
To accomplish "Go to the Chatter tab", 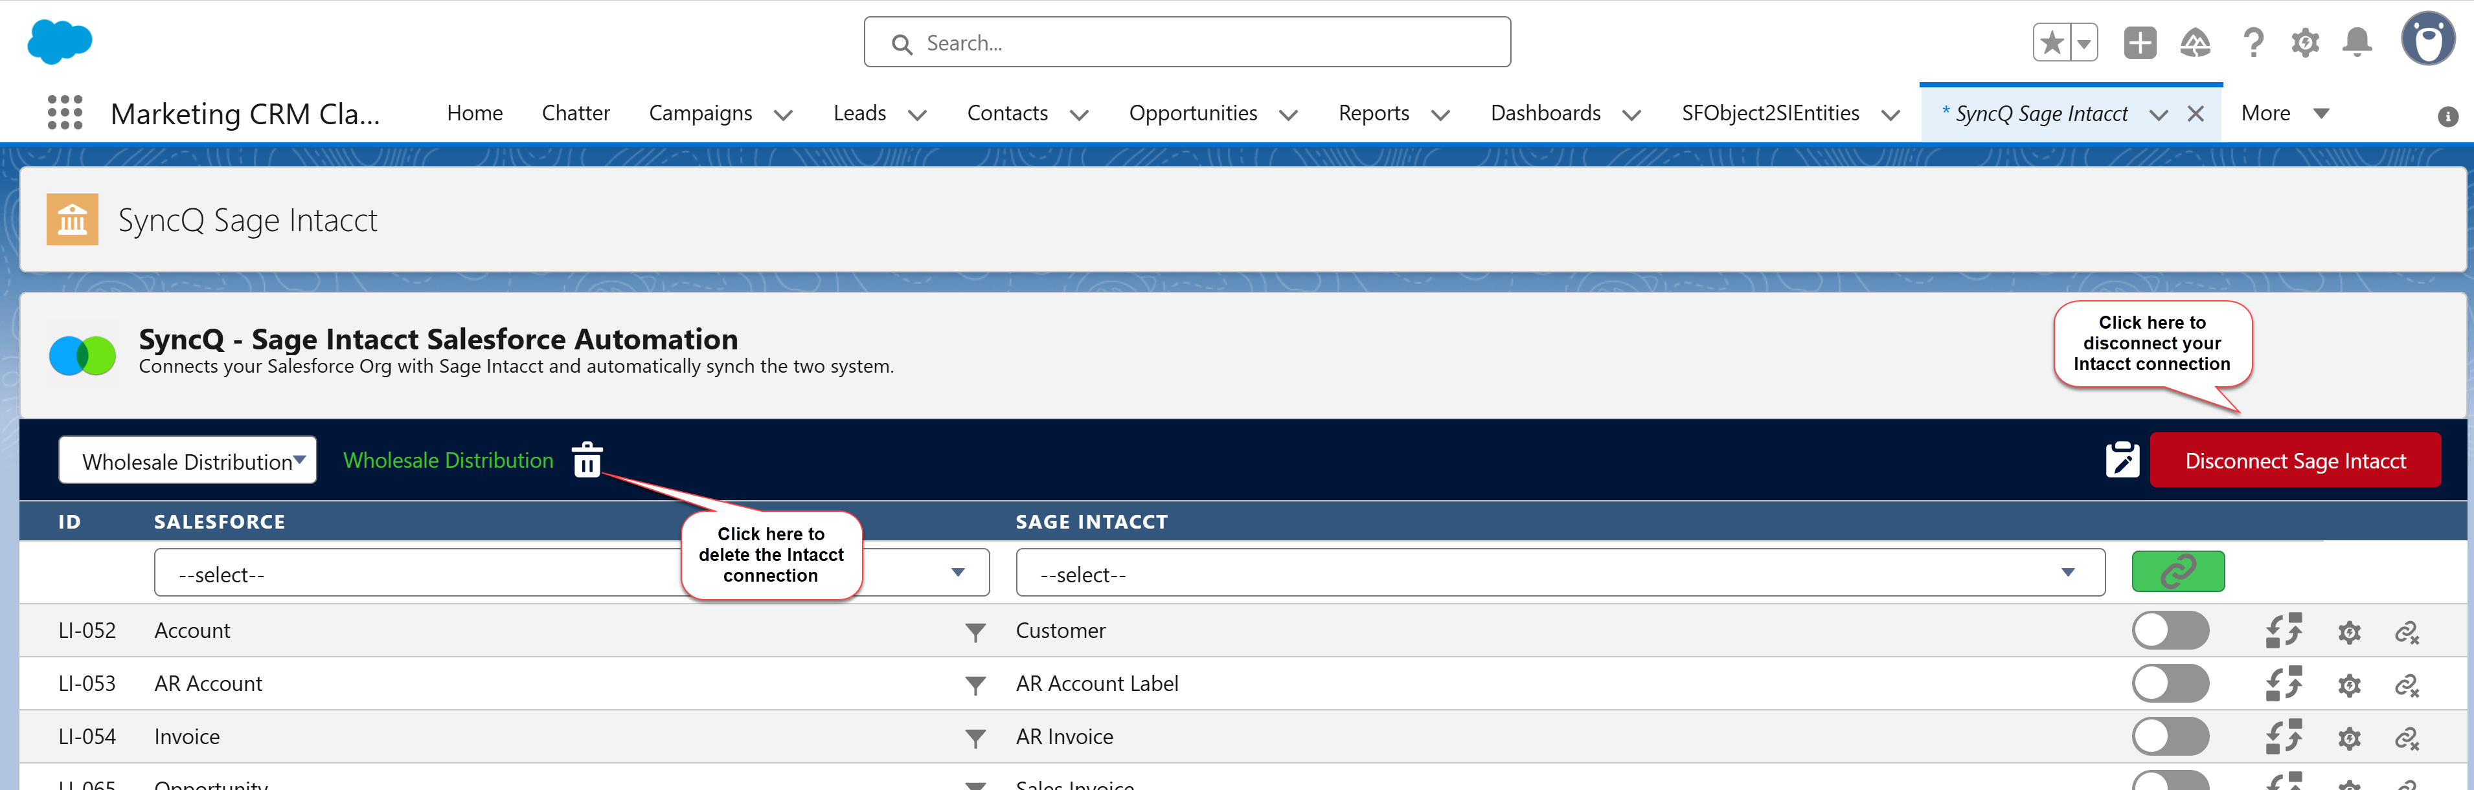I will 575,113.
